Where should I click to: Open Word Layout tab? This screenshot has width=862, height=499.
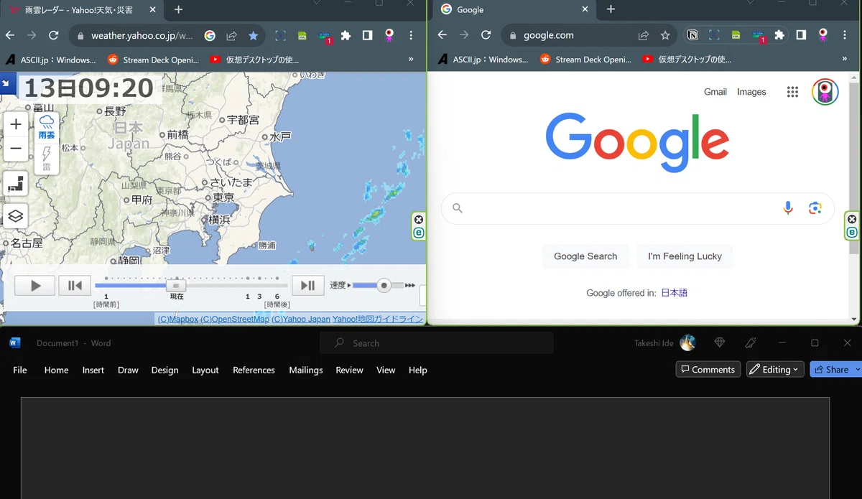click(205, 370)
